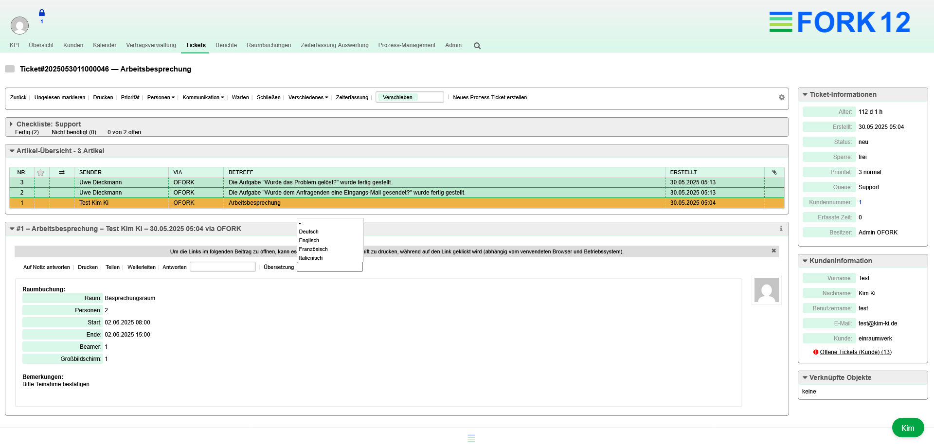Open ticket settings gear icon
The height and width of the screenshot is (447, 934).
(781, 97)
